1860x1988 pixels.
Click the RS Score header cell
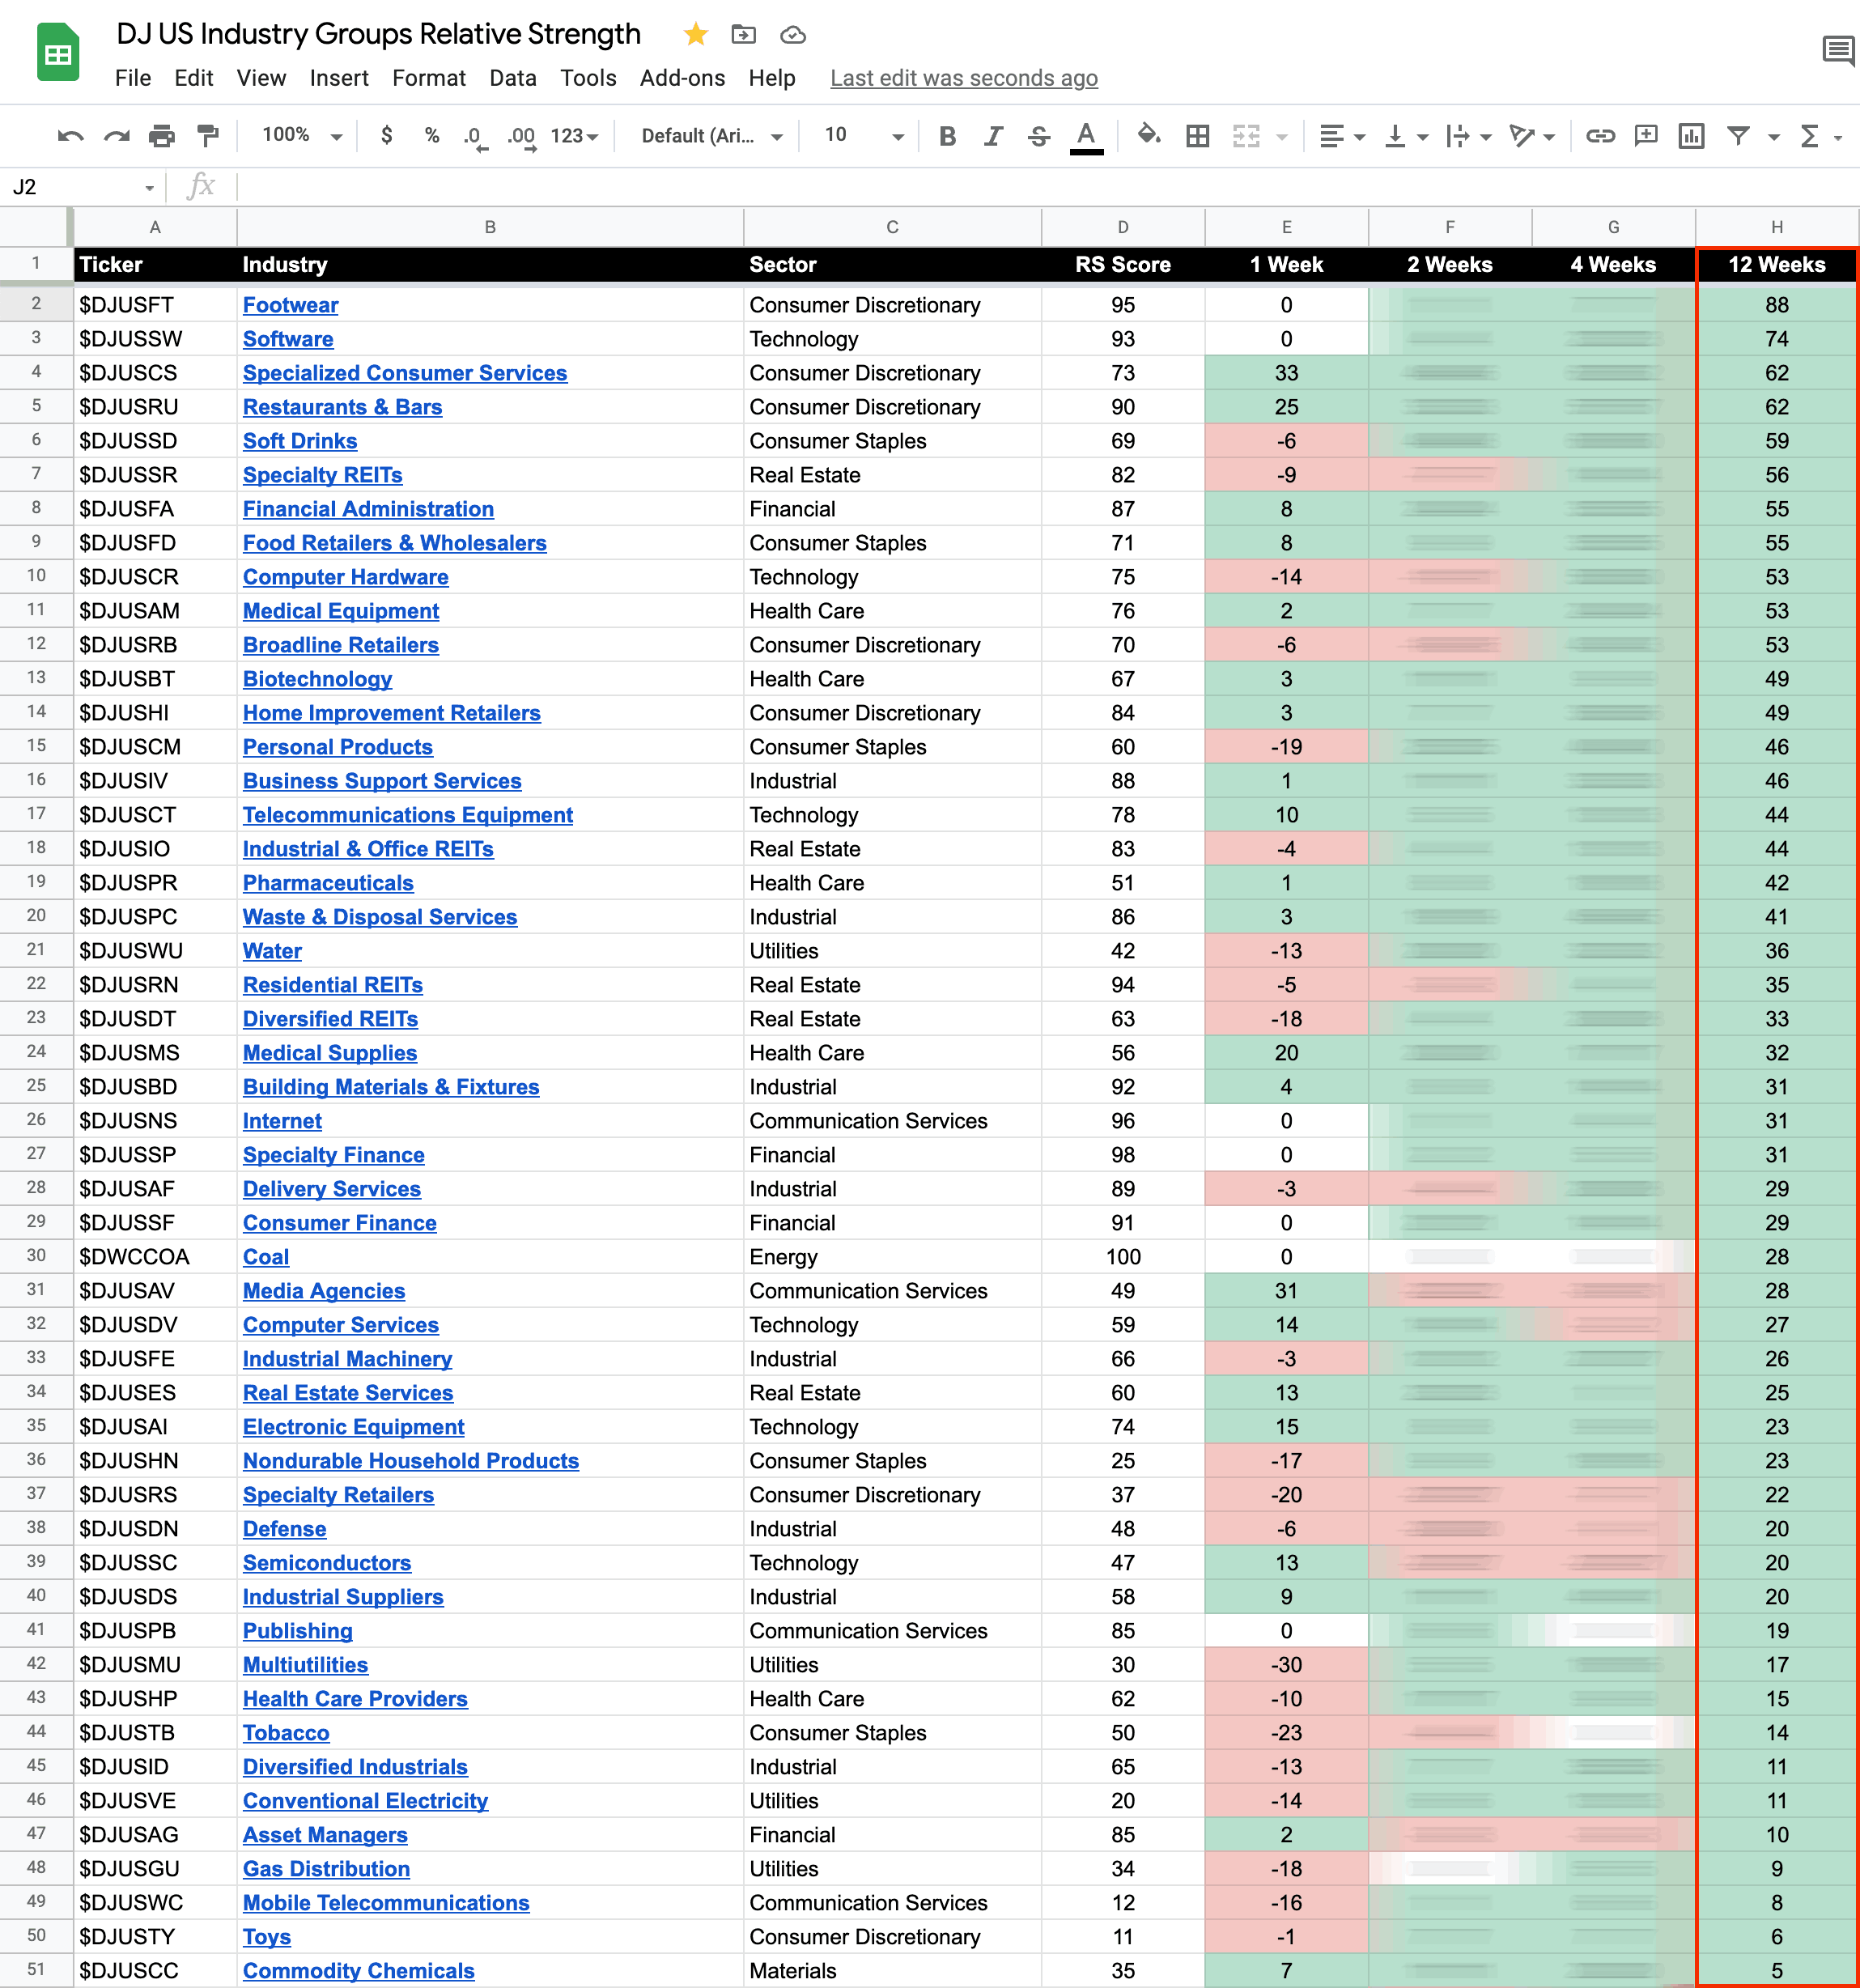click(1123, 265)
